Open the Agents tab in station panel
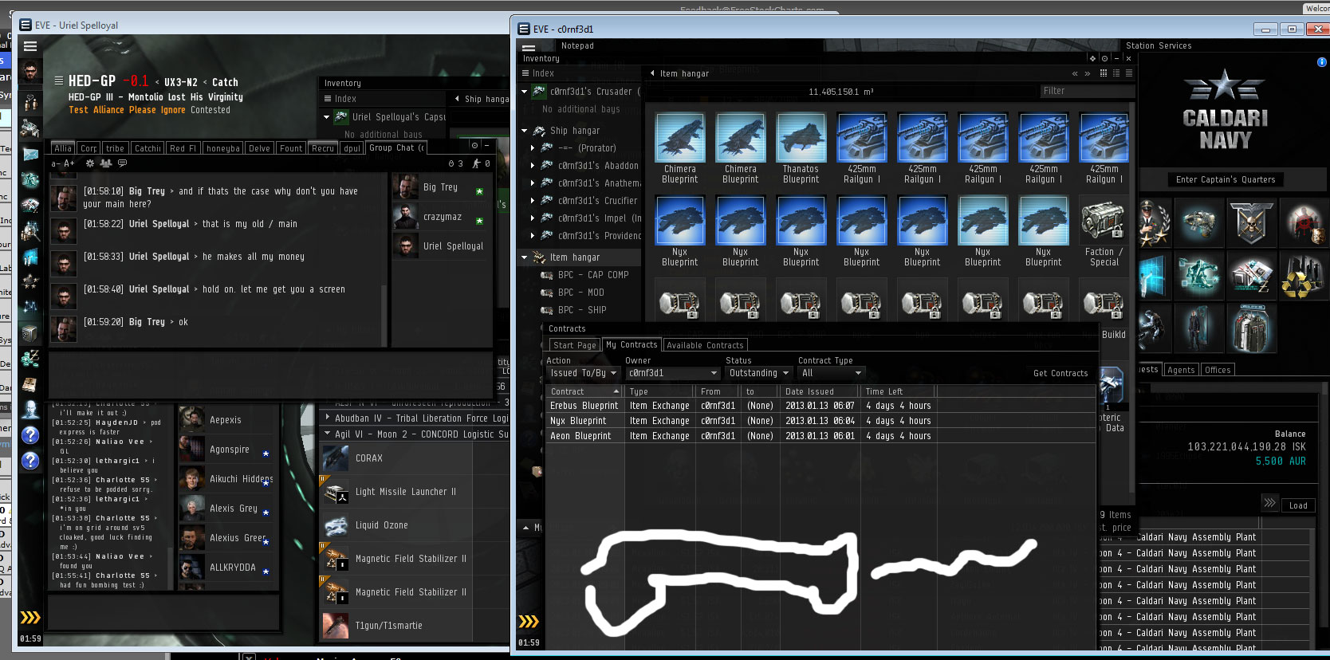The image size is (1330, 660). [x=1181, y=370]
